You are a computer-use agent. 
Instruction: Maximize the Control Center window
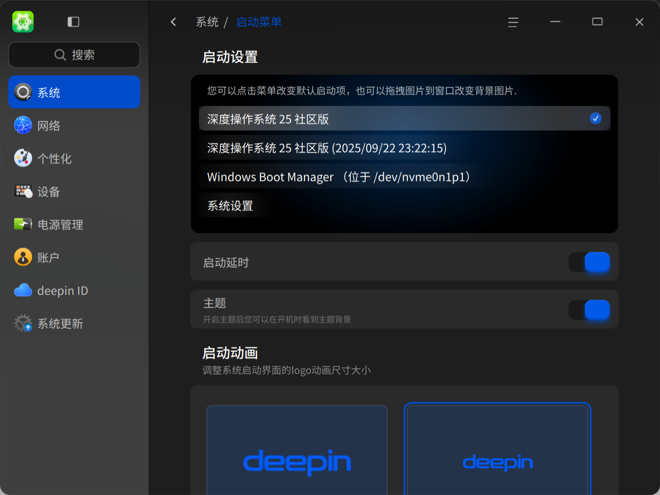click(597, 22)
